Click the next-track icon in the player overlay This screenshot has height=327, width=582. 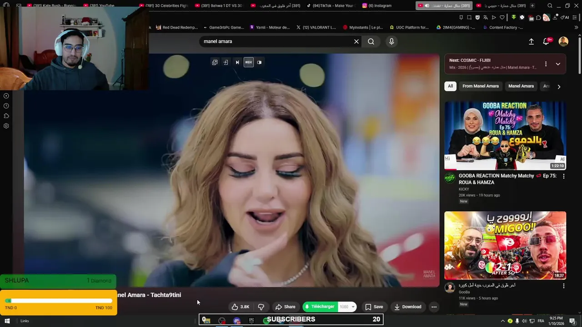tap(237, 62)
